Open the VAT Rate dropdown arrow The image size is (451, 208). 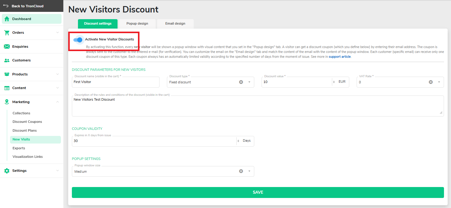coord(439,82)
